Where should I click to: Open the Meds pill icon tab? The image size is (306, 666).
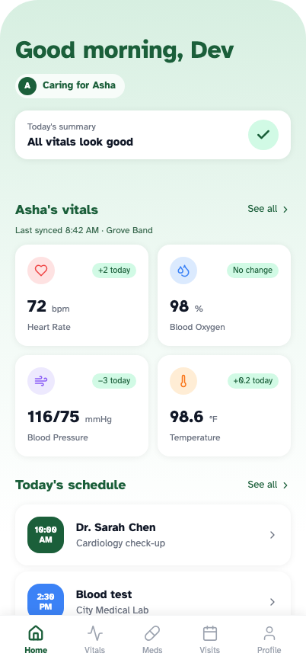point(152,639)
